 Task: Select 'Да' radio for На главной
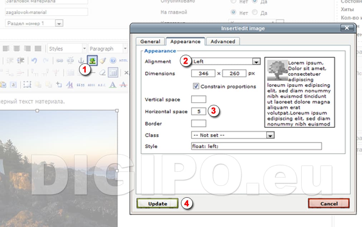[x=255, y=13]
